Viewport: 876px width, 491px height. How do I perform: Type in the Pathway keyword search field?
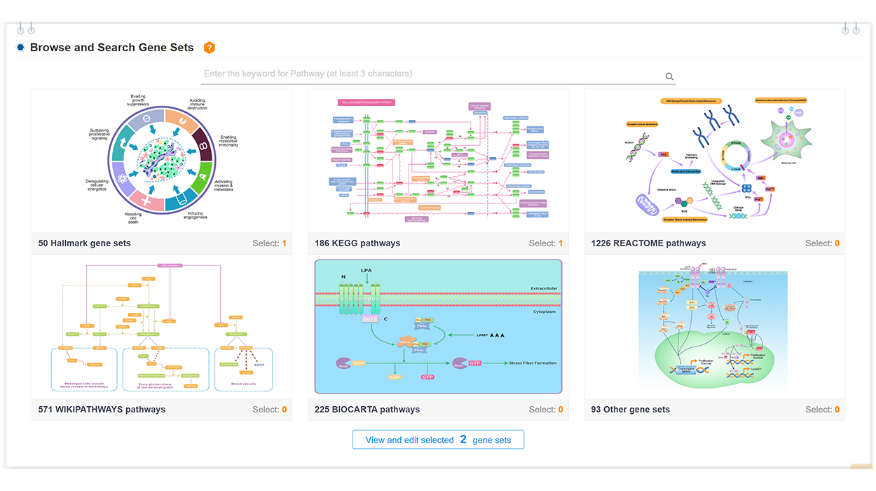(431, 74)
